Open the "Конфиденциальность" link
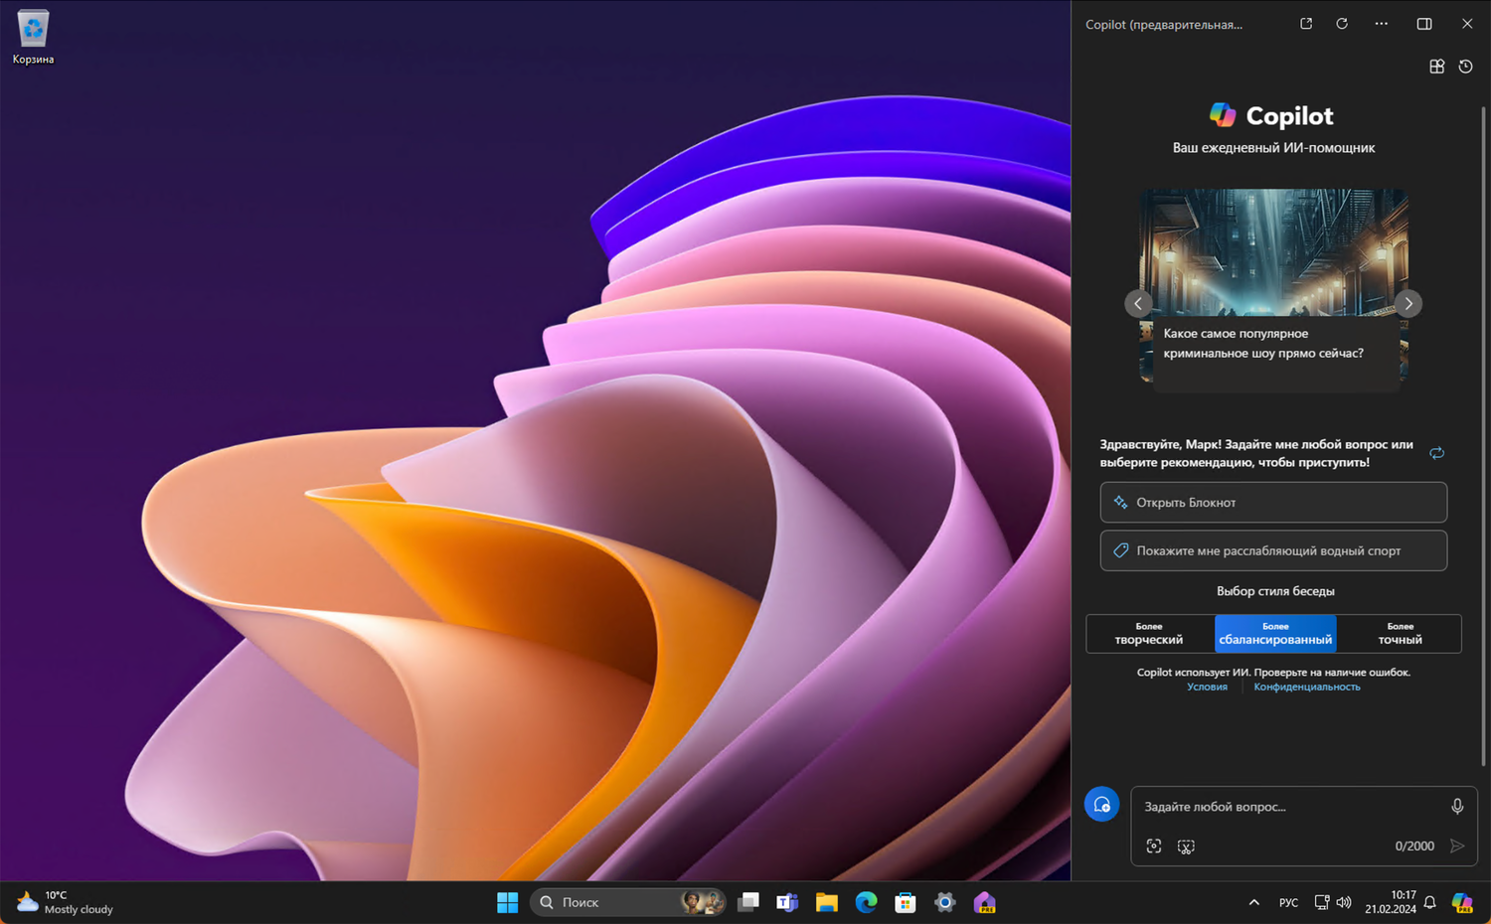 [x=1306, y=688]
